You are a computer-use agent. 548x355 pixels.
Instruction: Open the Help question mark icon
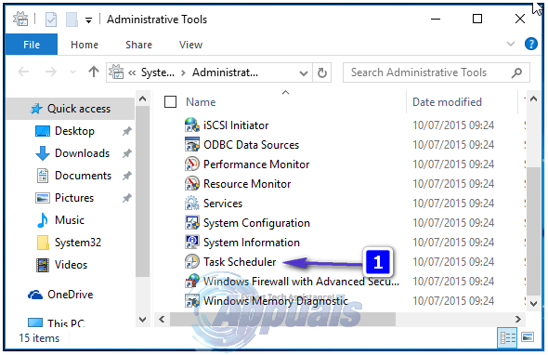[x=531, y=44]
